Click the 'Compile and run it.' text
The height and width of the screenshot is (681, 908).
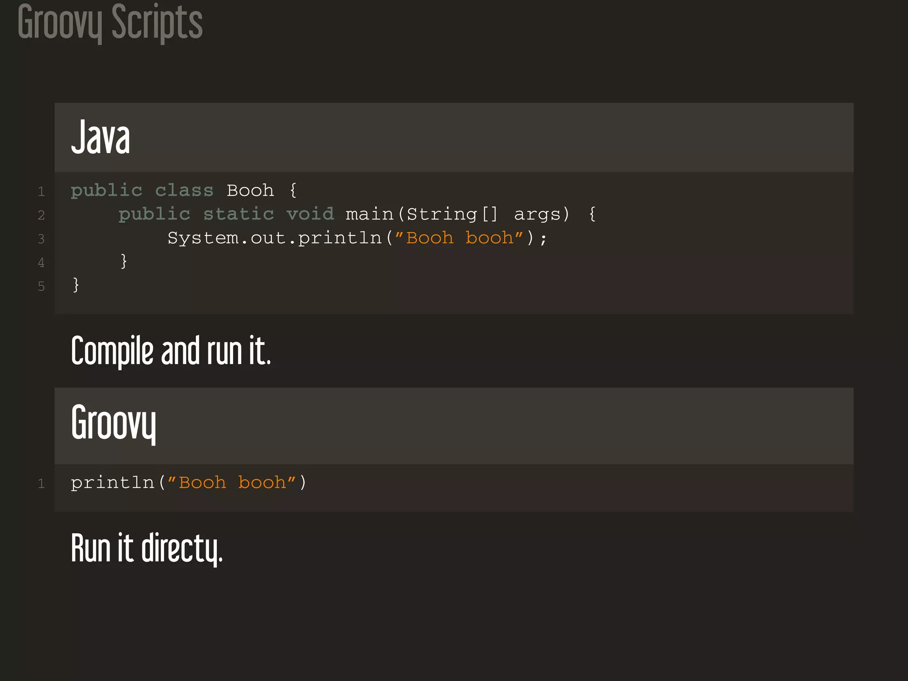tap(171, 351)
